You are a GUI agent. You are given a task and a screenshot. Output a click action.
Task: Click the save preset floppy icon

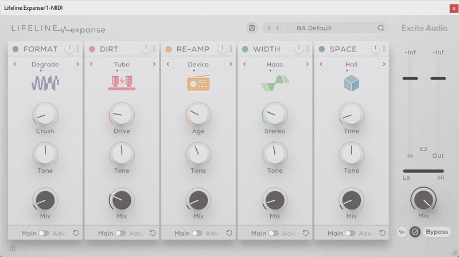click(252, 28)
